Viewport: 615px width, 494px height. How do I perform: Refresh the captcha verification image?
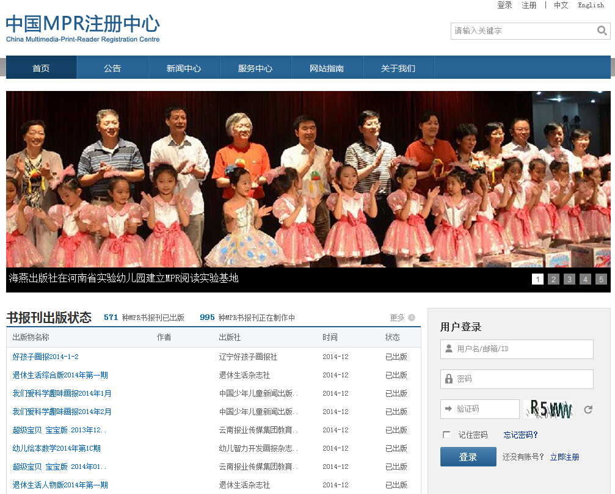pyautogui.click(x=588, y=410)
